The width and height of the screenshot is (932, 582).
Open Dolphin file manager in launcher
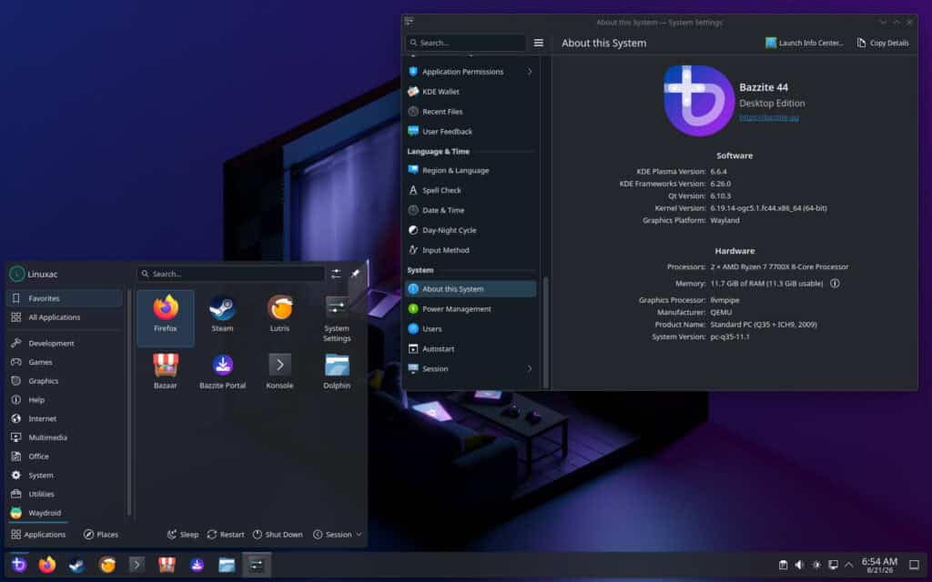(337, 371)
